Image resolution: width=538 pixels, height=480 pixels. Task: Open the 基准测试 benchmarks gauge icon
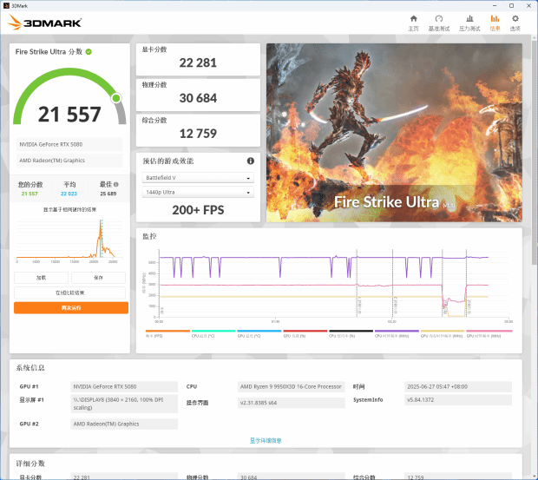click(x=439, y=19)
